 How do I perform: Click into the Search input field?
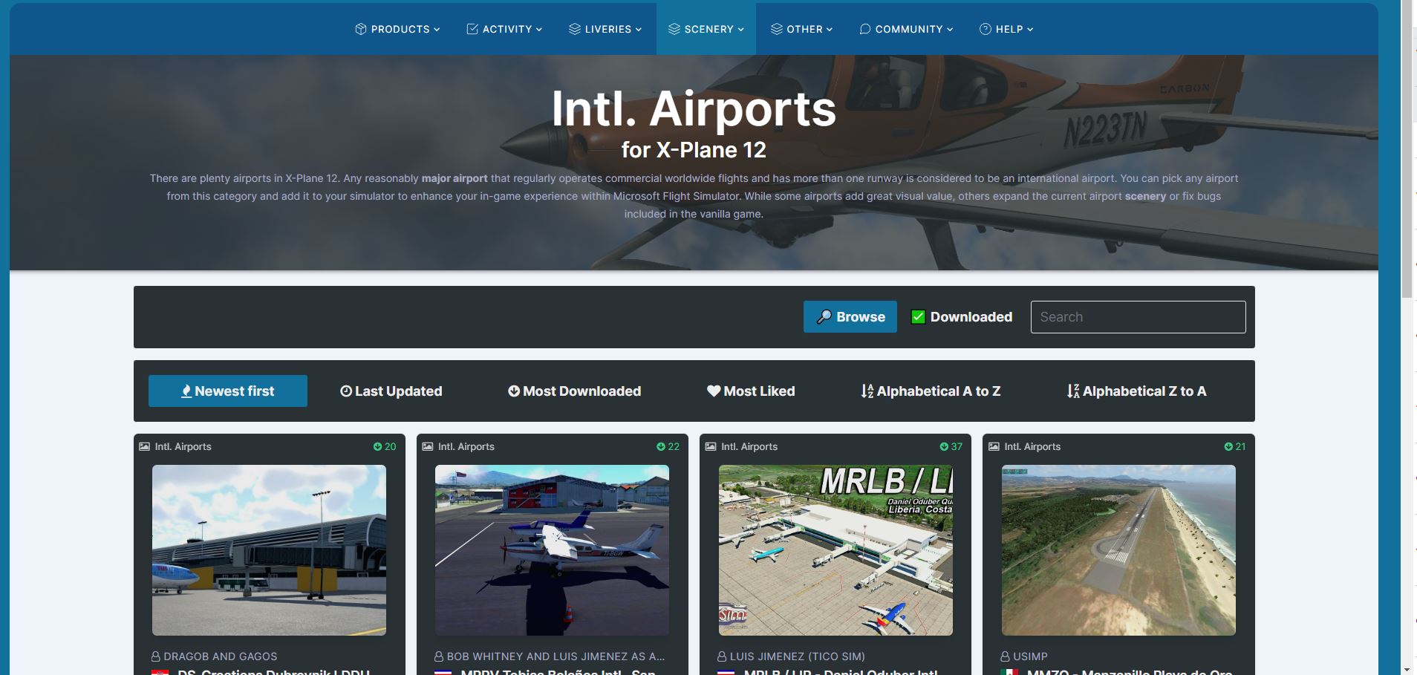click(1138, 317)
